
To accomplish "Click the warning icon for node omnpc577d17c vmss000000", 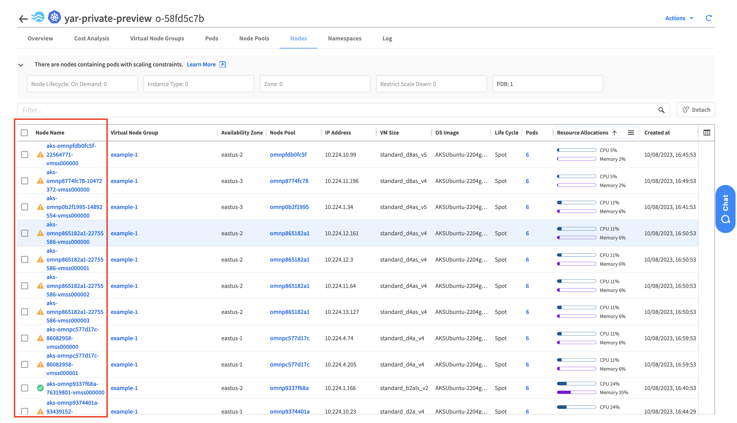I will pyautogui.click(x=40, y=338).
